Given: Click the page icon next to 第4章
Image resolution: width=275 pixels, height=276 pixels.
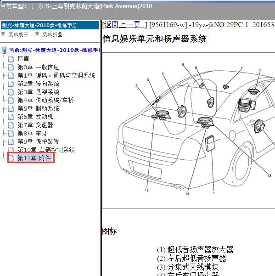Looking at the screenshot, I should coord(11,101).
